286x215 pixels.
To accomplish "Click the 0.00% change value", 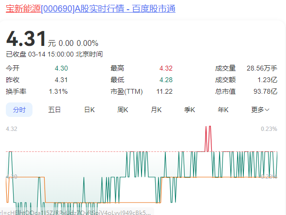I will [x=87, y=43].
